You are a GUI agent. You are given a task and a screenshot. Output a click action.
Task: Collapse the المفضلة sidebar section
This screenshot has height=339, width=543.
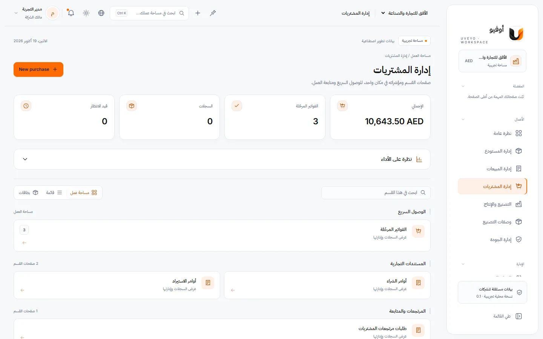click(463, 86)
